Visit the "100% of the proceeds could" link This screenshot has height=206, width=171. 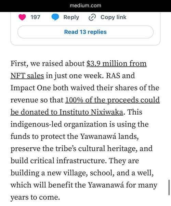tap(113, 100)
